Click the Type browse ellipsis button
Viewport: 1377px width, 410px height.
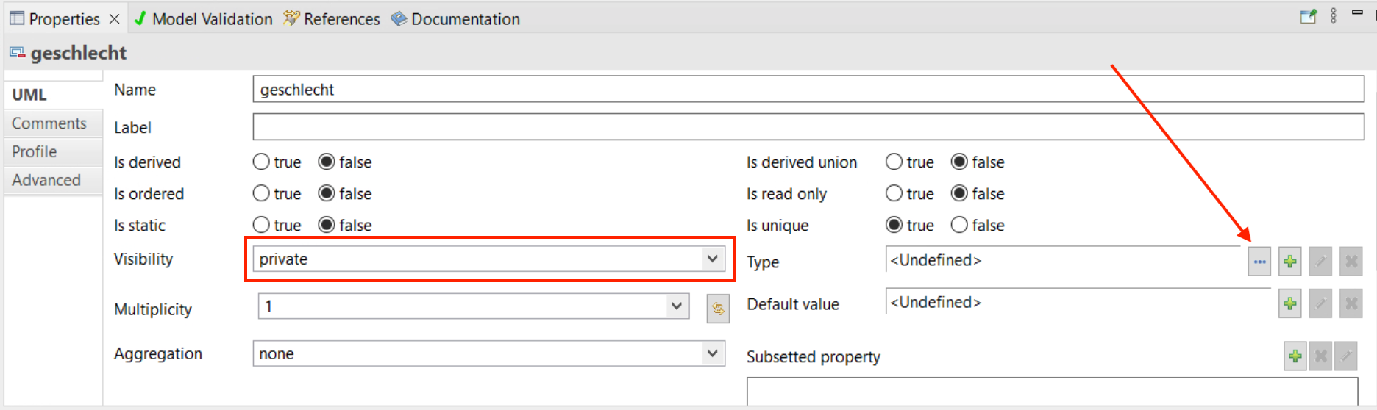click(1259, 262)
